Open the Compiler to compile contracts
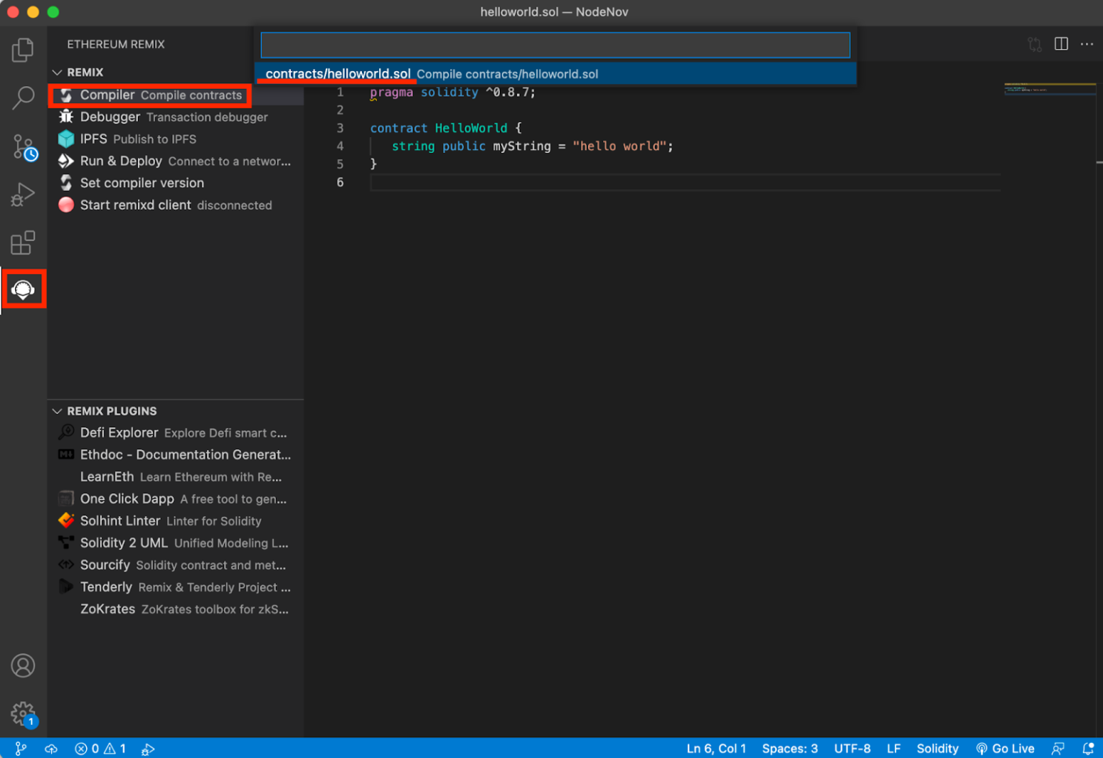 pos(108,95)
